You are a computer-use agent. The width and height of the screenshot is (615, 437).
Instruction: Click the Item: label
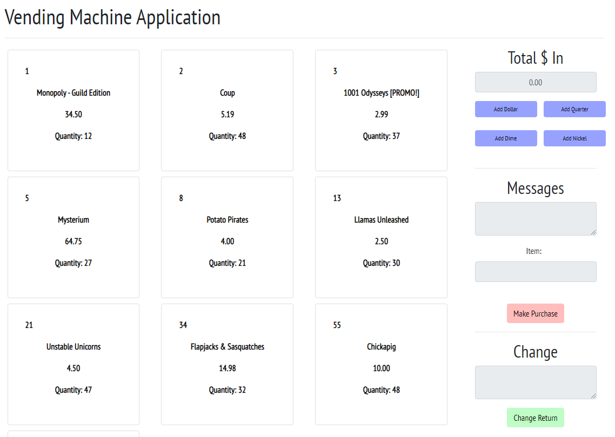534,251
